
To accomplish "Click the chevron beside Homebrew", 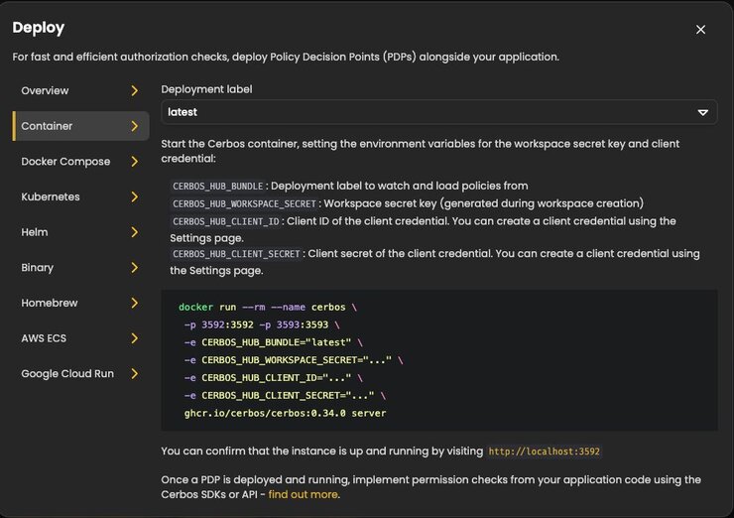I will click(x=135, y=303).
